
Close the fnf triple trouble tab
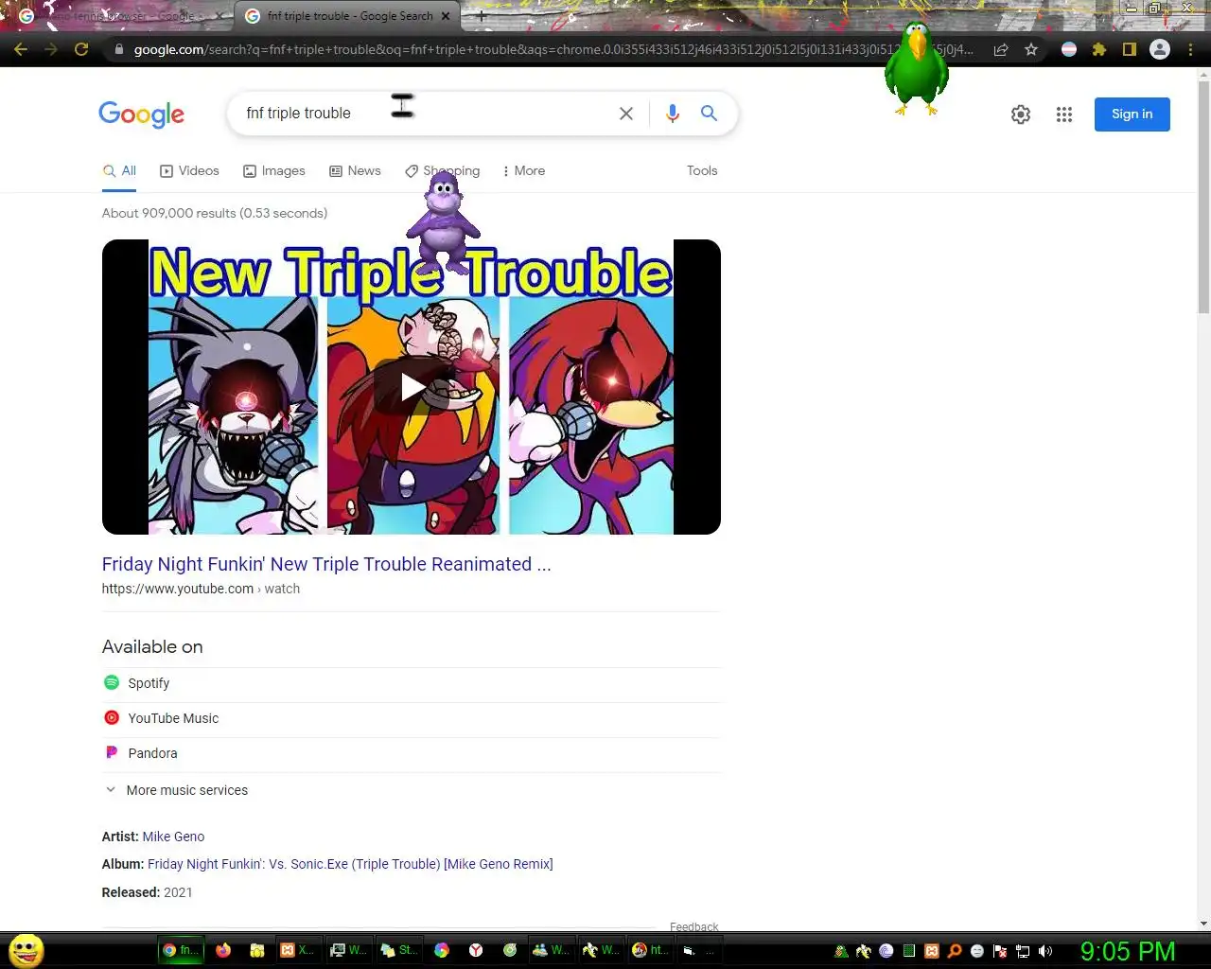446,16
